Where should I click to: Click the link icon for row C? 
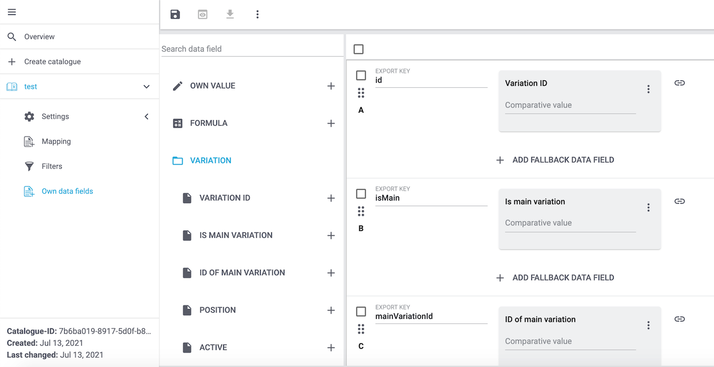[x=680, y=319]
